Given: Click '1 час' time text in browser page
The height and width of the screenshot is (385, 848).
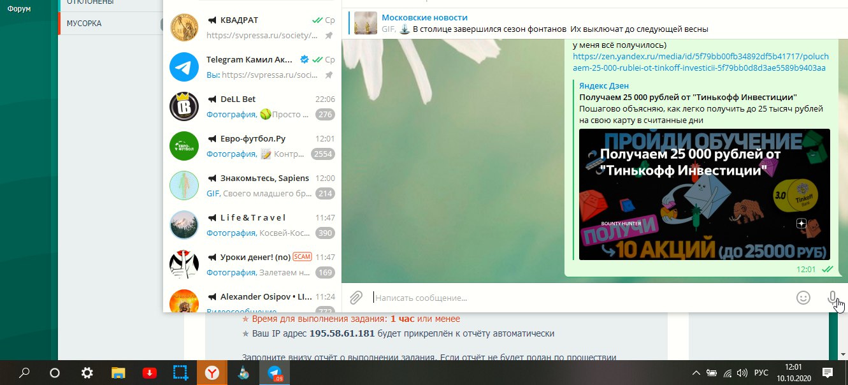Looking at the screenshot, I should (403, 319).
